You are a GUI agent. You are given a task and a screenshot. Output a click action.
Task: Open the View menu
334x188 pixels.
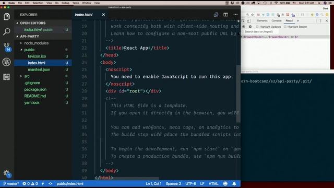49,3
